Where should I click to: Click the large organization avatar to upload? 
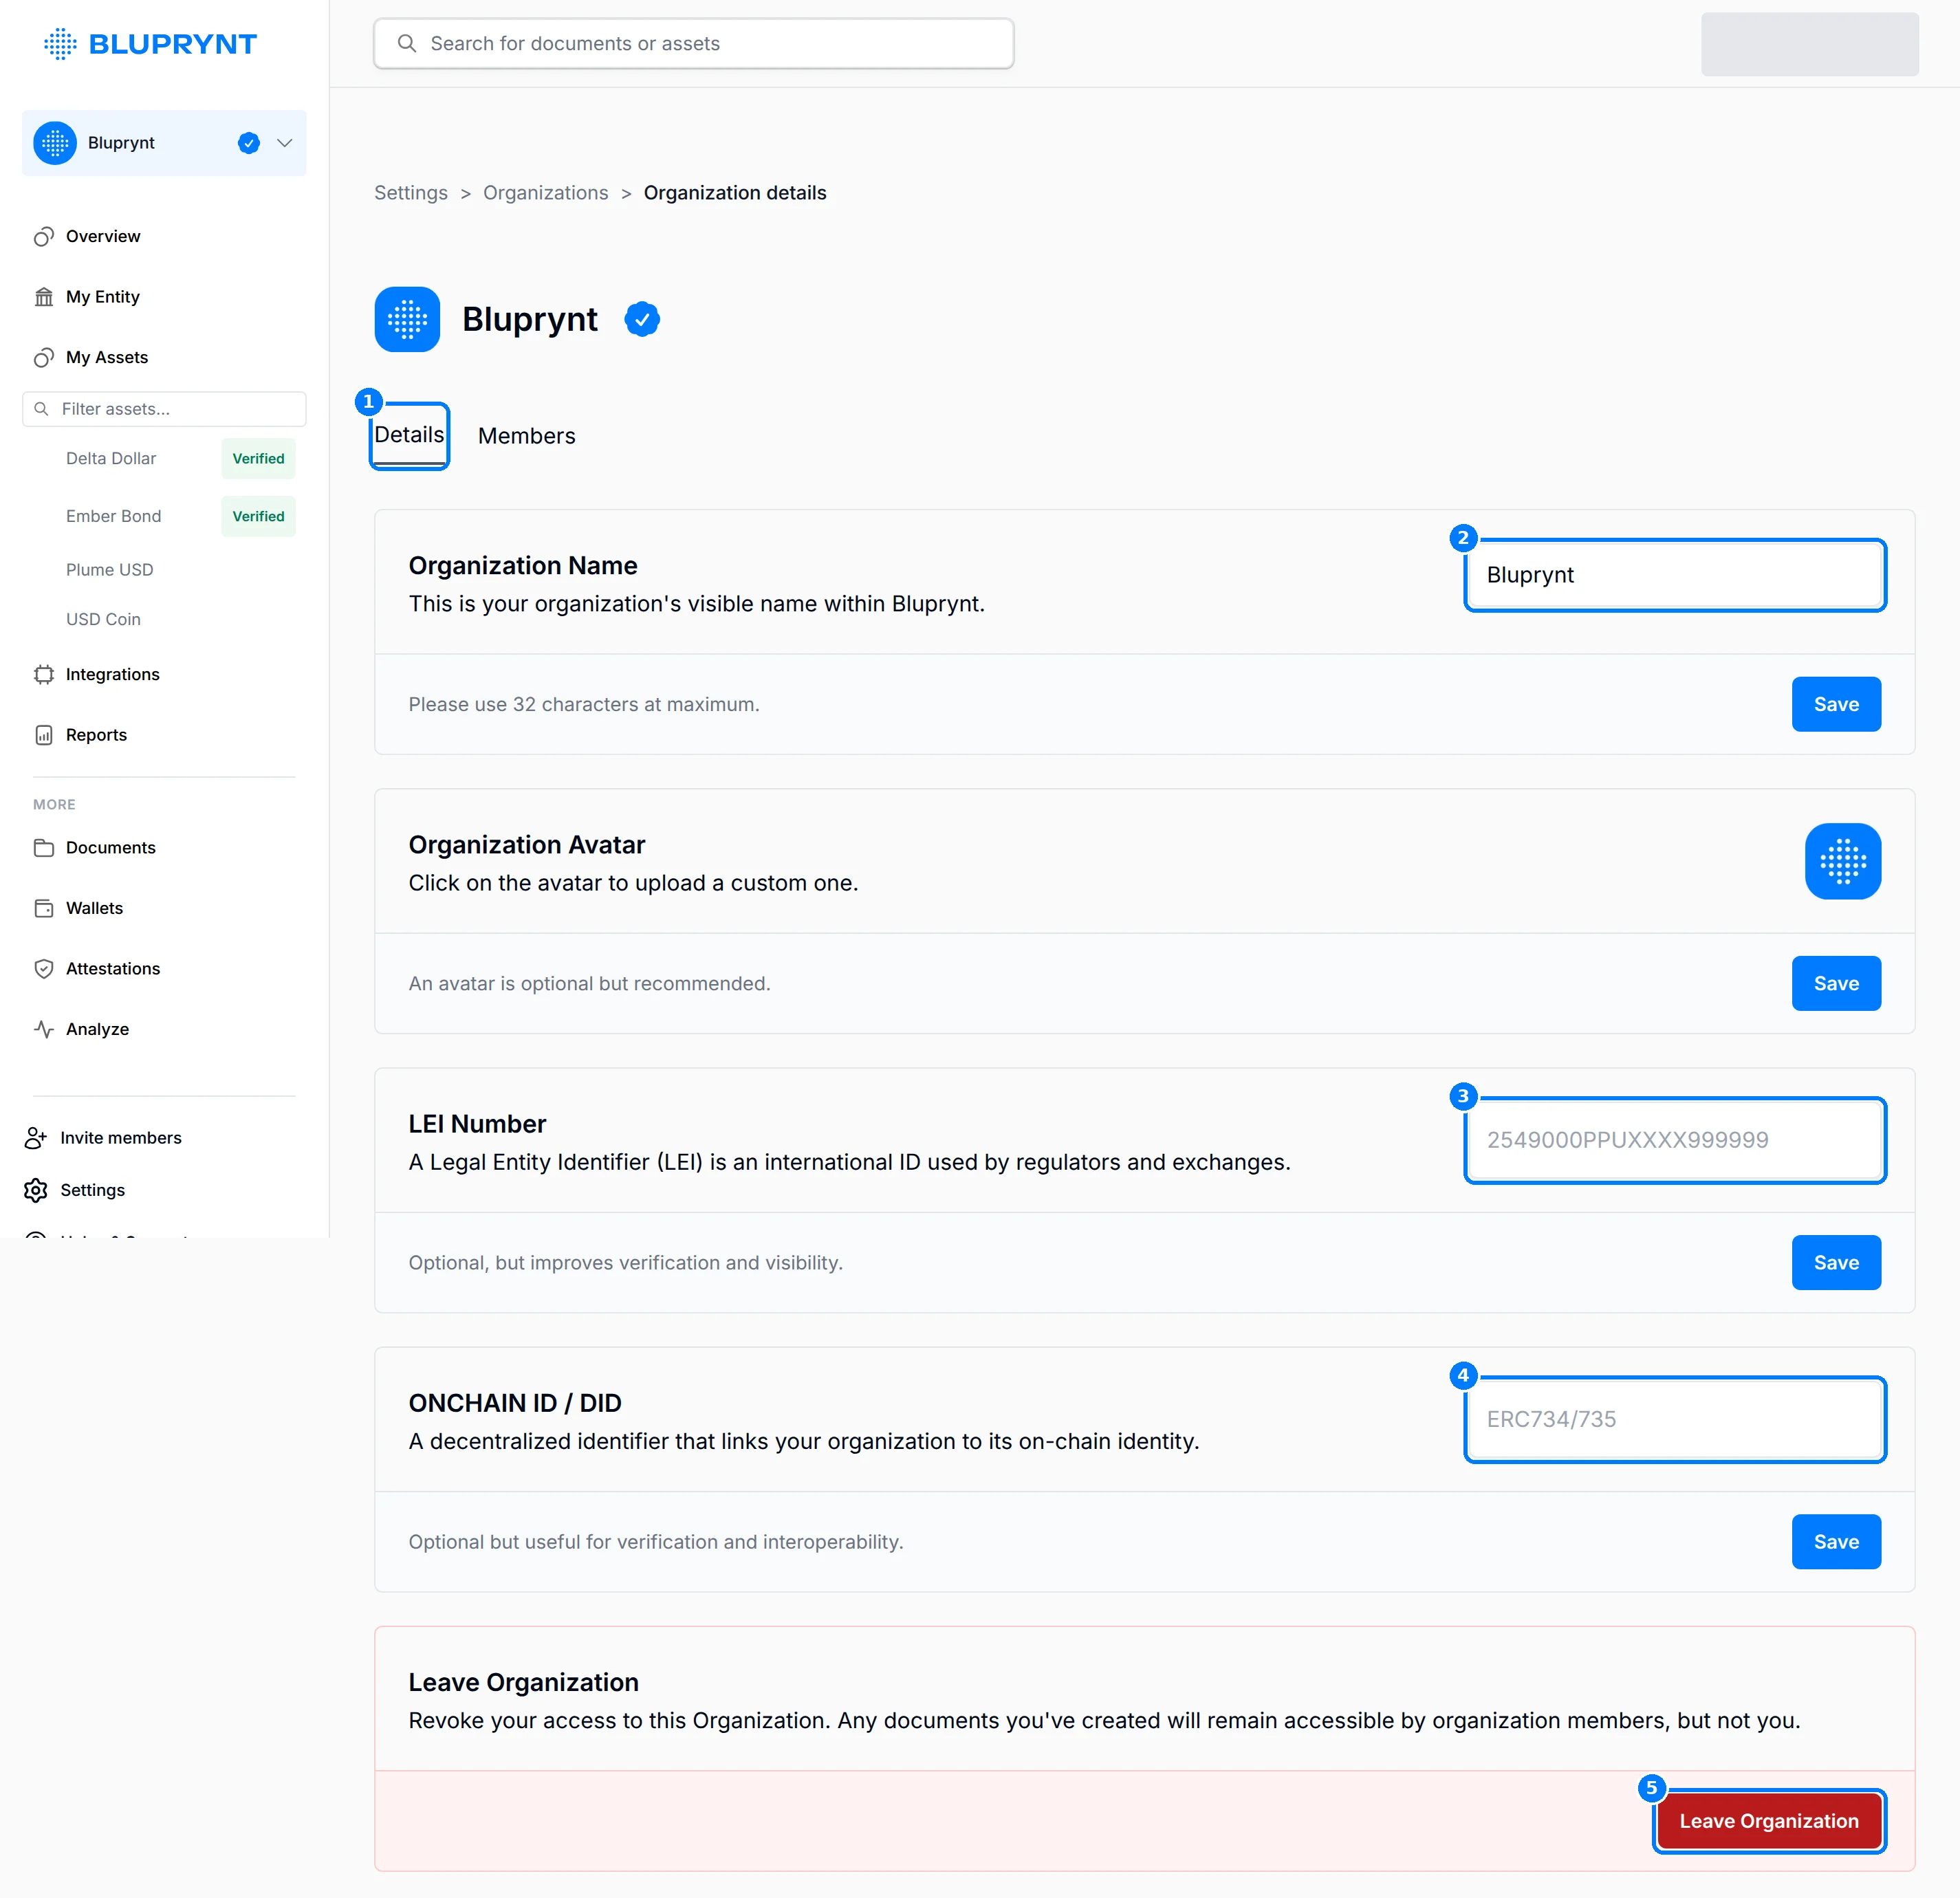click(1842, 861)
